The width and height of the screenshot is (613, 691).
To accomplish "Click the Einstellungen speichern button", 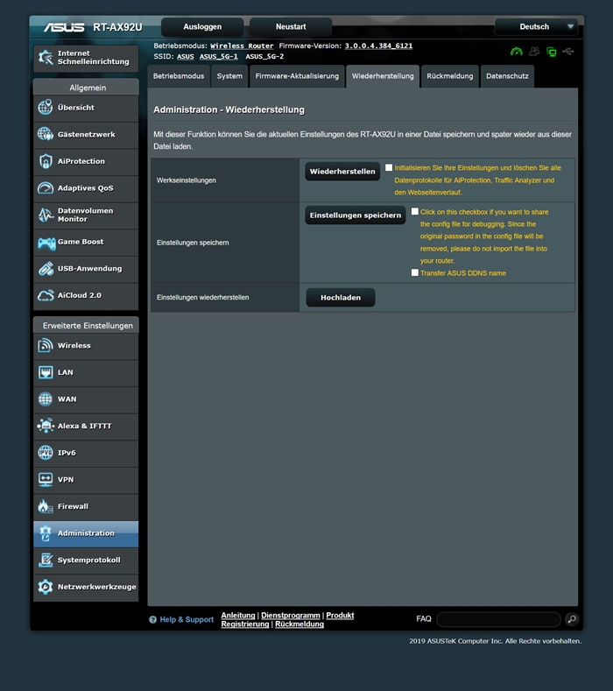I will 356,215.
